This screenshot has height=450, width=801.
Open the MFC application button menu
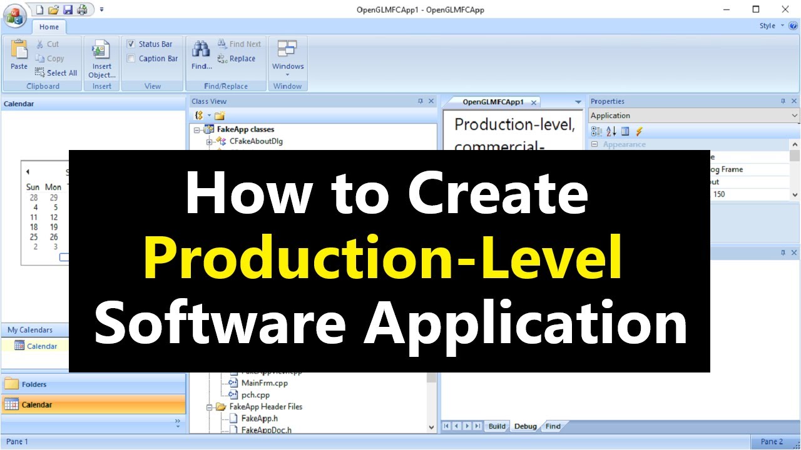tap(14, 14)
